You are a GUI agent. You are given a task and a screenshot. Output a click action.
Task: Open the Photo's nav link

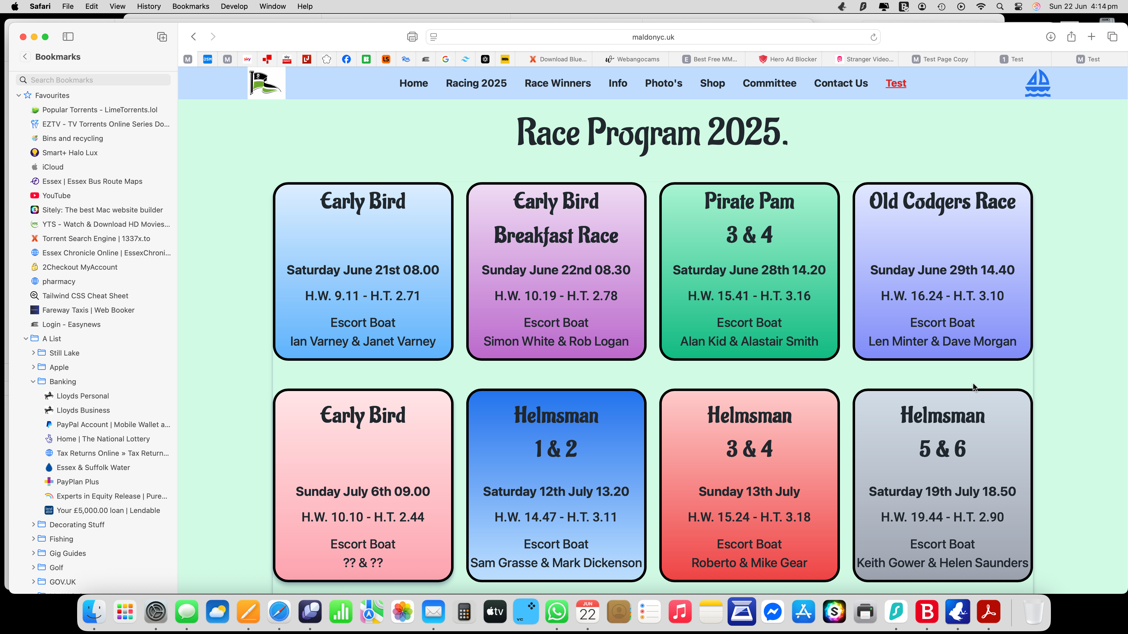[x=663, y=83]
